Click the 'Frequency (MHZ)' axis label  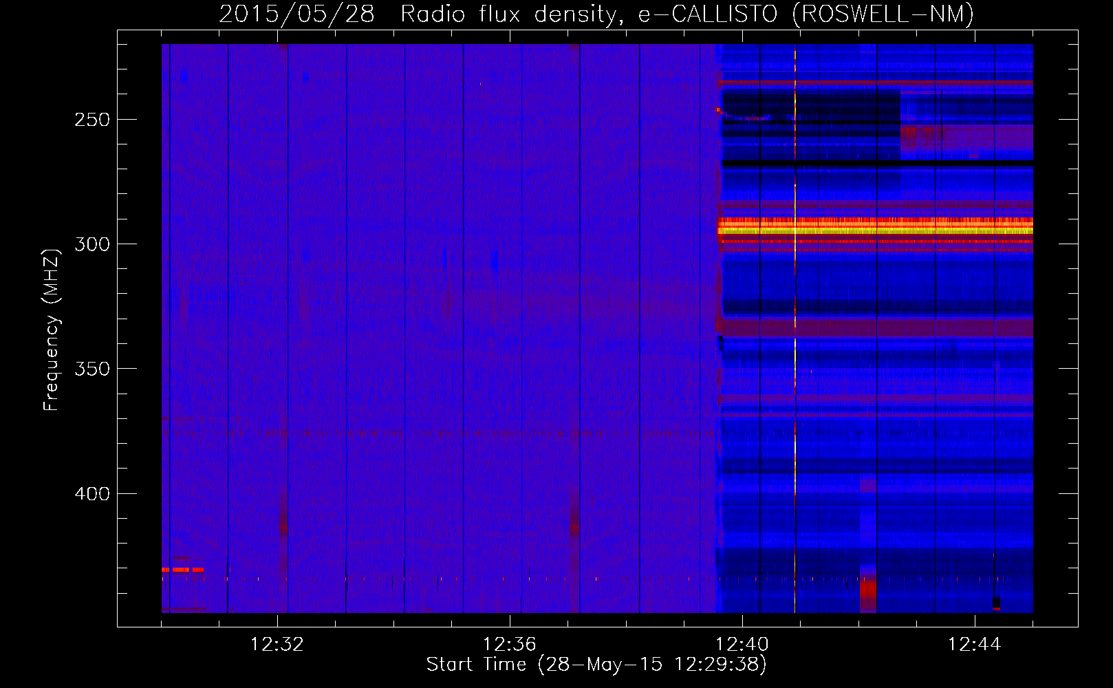point(52,330)
